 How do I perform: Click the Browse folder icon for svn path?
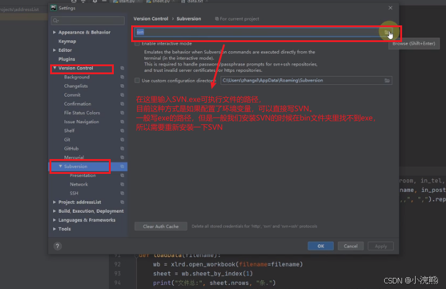tap(387, 32)
